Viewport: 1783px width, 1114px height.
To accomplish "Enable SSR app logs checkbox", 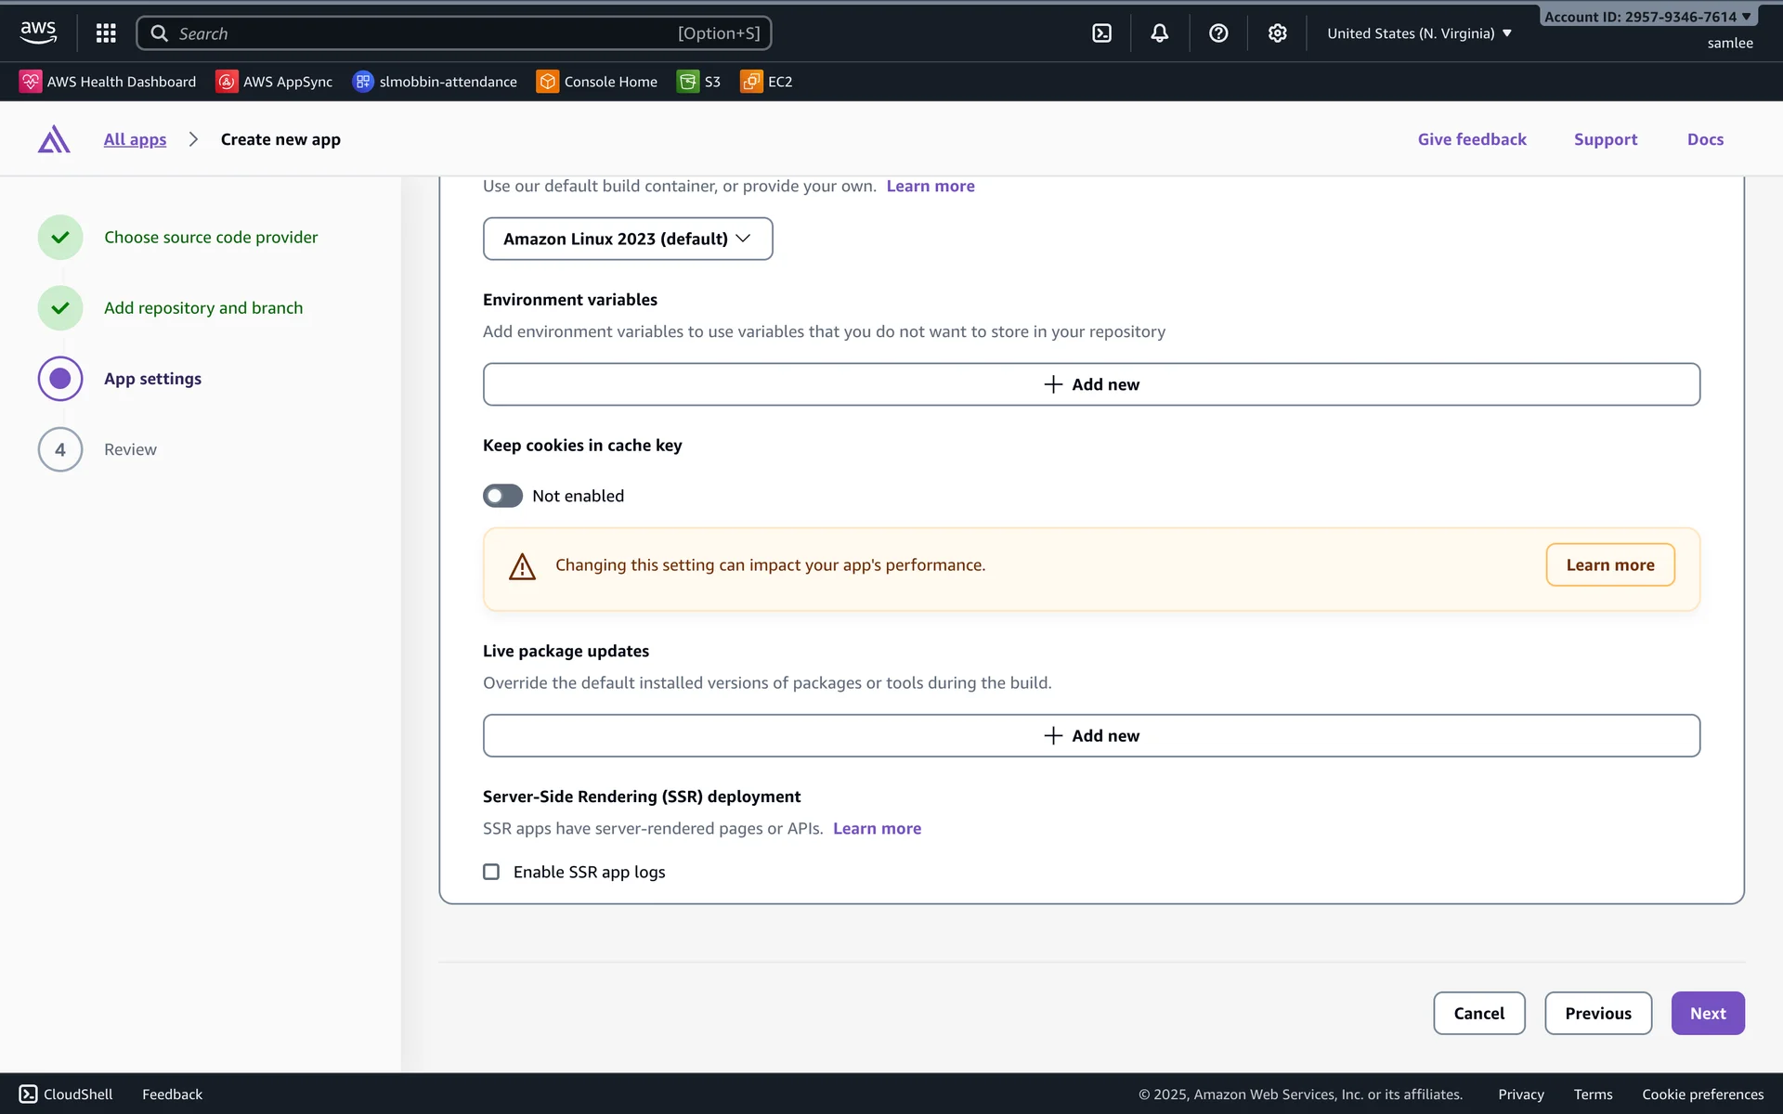I will pos(491,872).
